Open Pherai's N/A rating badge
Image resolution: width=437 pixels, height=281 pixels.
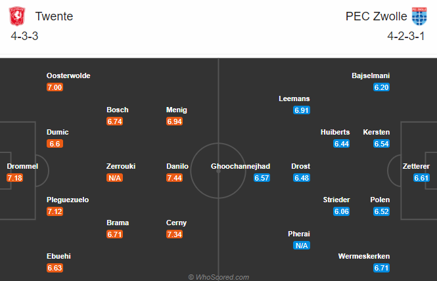302,246
